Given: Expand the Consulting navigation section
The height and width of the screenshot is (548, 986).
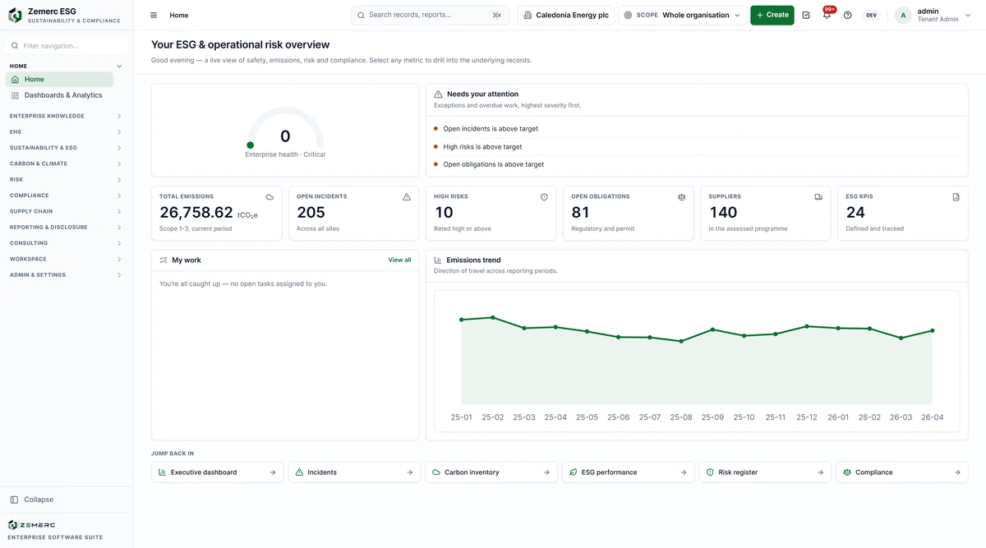Looking at the screenshot, I should [x=66, y=243].
